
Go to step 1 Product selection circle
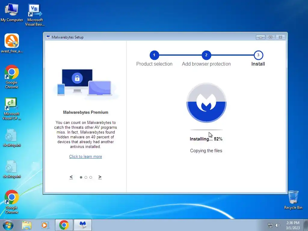pyautogui.click(x=154, y=55)
